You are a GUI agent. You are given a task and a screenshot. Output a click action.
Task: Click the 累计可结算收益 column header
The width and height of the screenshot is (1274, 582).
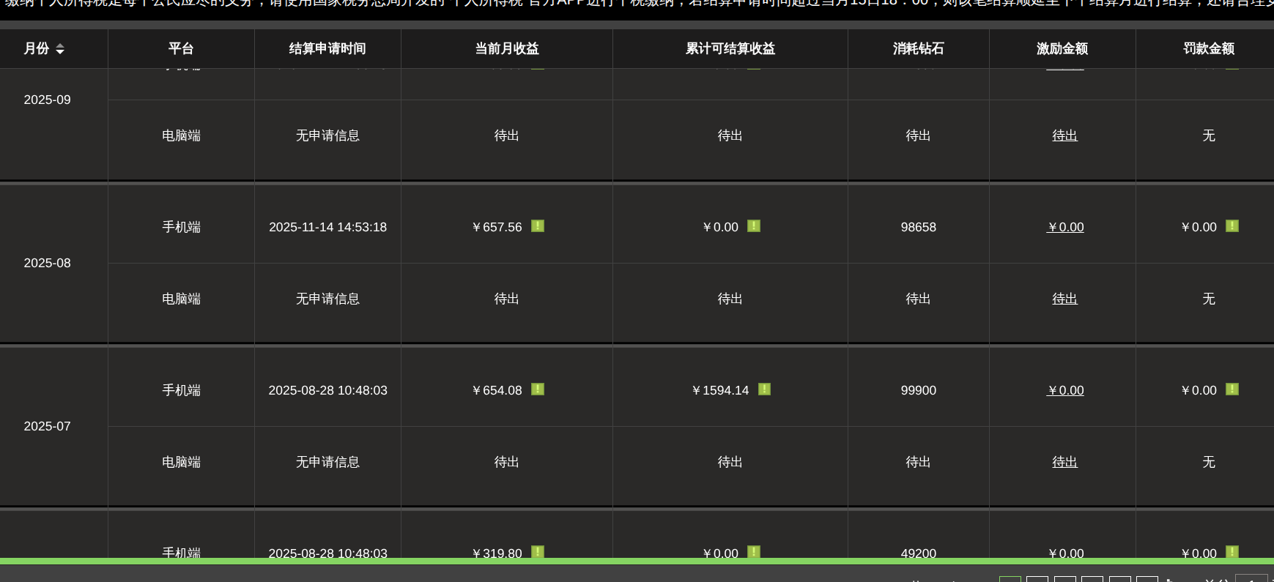point(730,49)
